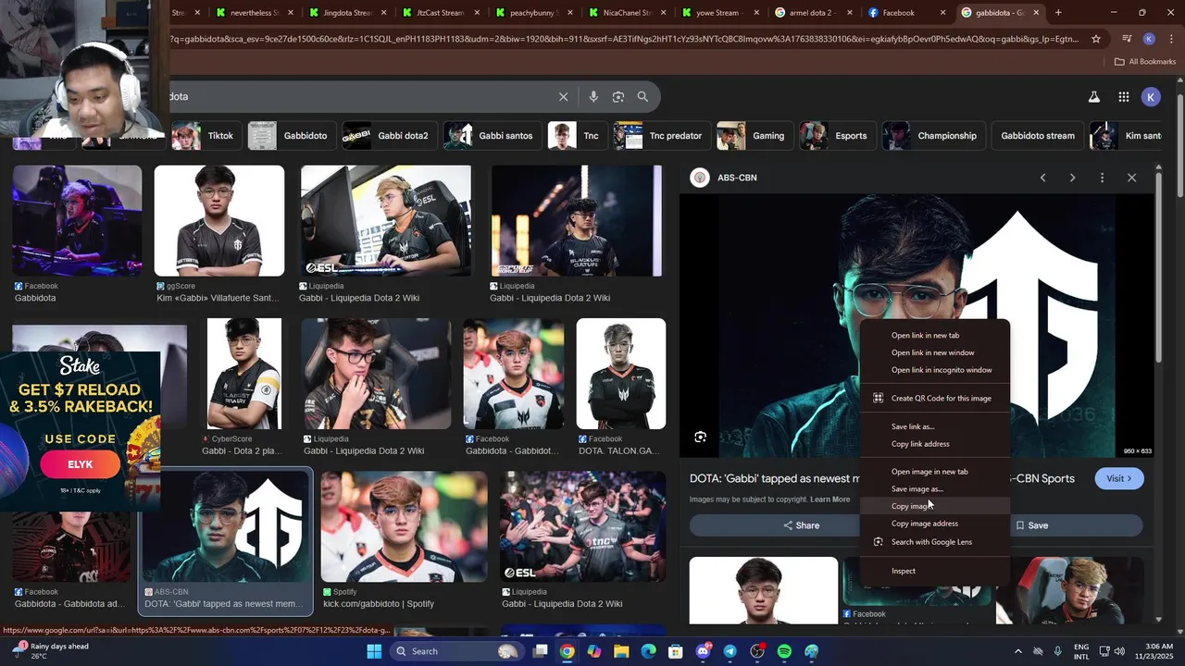The height and width of the screenshot is (666, 1185).
Task: Open Search by image camera icon
Action: click(x=618, y=96)
